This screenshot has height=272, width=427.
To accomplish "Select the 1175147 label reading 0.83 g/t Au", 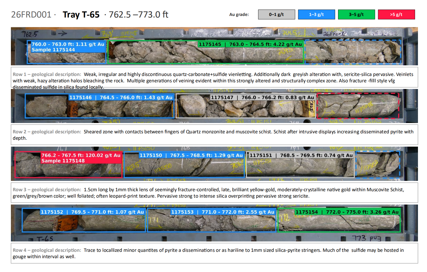I will point(262,97).
